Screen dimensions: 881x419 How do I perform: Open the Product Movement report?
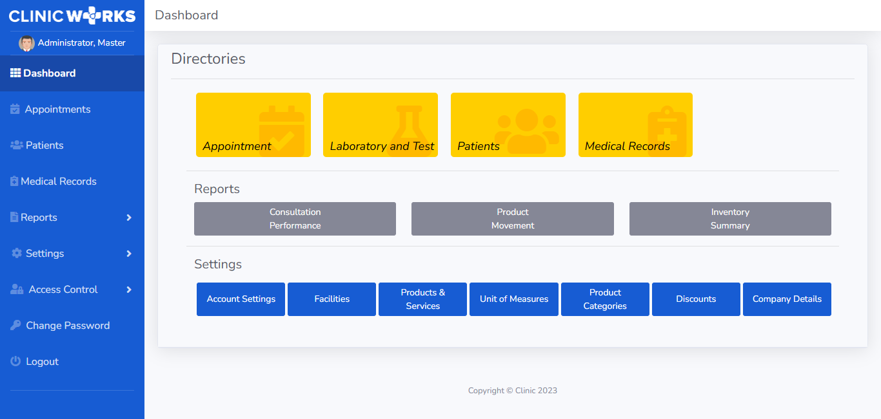[513, 219]
